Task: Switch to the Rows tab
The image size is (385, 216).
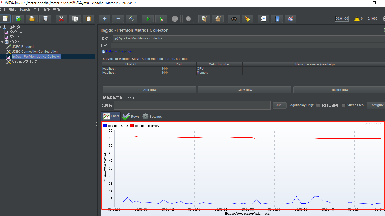Action: [131, 116]
